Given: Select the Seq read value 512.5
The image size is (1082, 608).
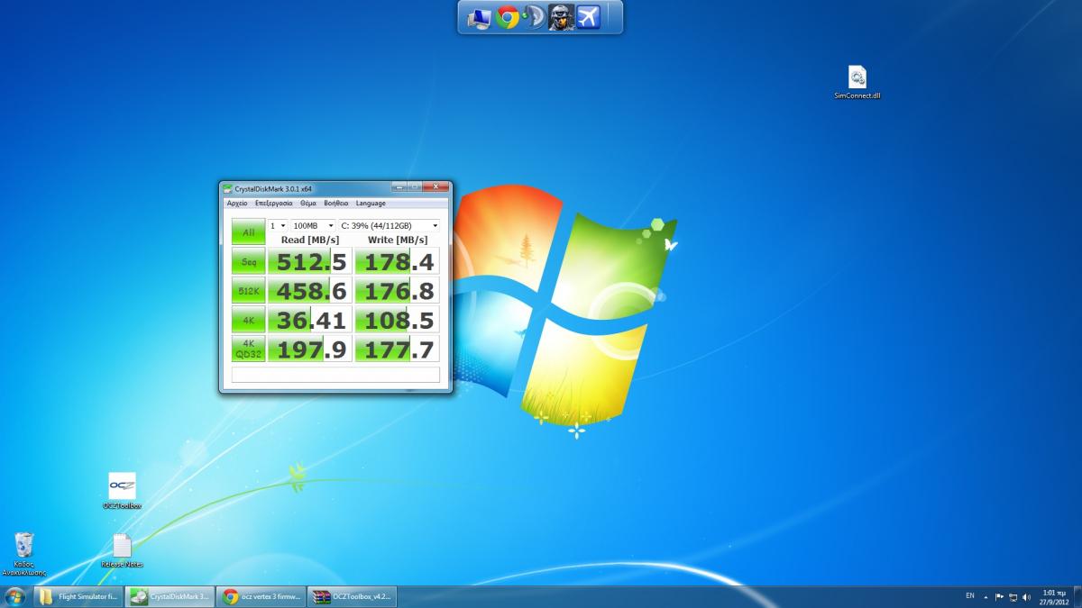Looking at the screenshot, I should (x=310, y=261).
